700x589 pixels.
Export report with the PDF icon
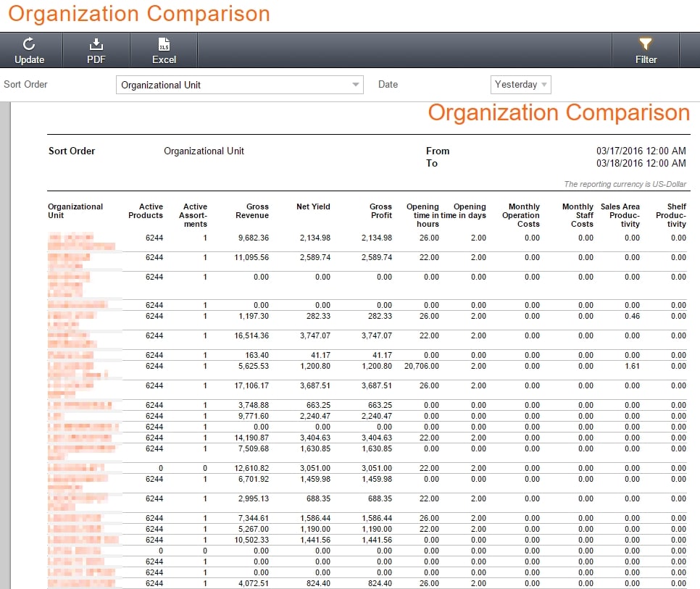click(96, 43)
